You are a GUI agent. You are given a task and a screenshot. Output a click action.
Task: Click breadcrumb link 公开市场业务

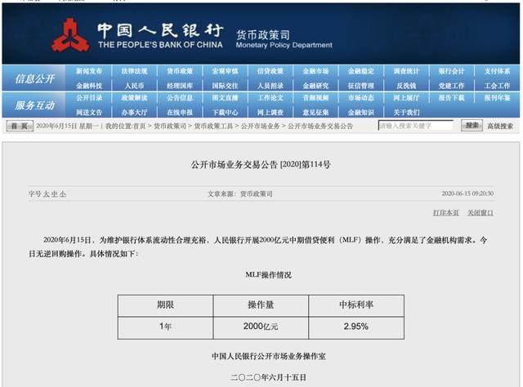(x=260, y=126)
